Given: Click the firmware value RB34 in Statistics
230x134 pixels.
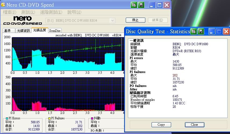Looking at the screenshot, I should pos(176,47).
